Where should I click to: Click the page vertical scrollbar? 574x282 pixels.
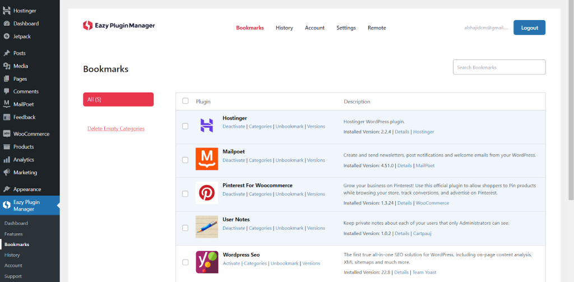[571, 101]
